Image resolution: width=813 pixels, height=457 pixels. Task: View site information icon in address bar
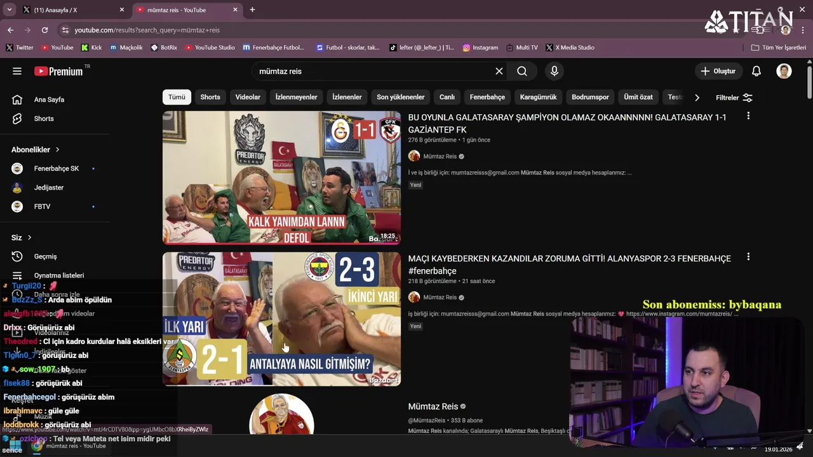tap(64, 30)
